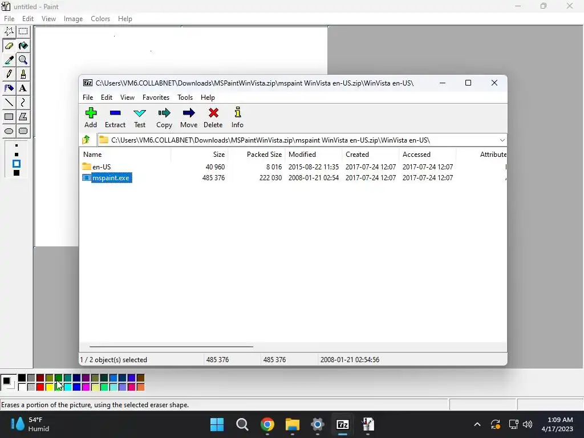This screenshot has height=438, width=584.
Task: Sort 7-Zip list by Name column
Action: tap(125, 154)
